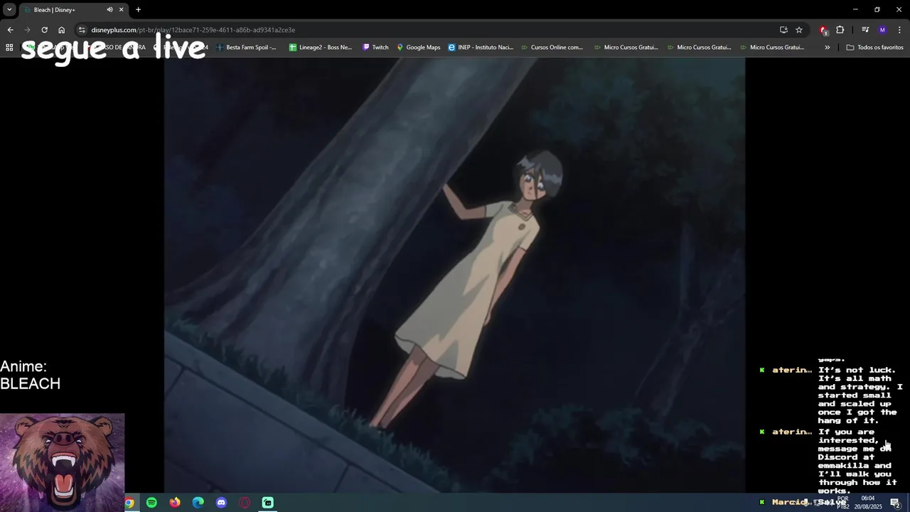This screenshot has width=910, height=512.
Task: Open the Twitch bookmark
Action: (x=375, y=48)
